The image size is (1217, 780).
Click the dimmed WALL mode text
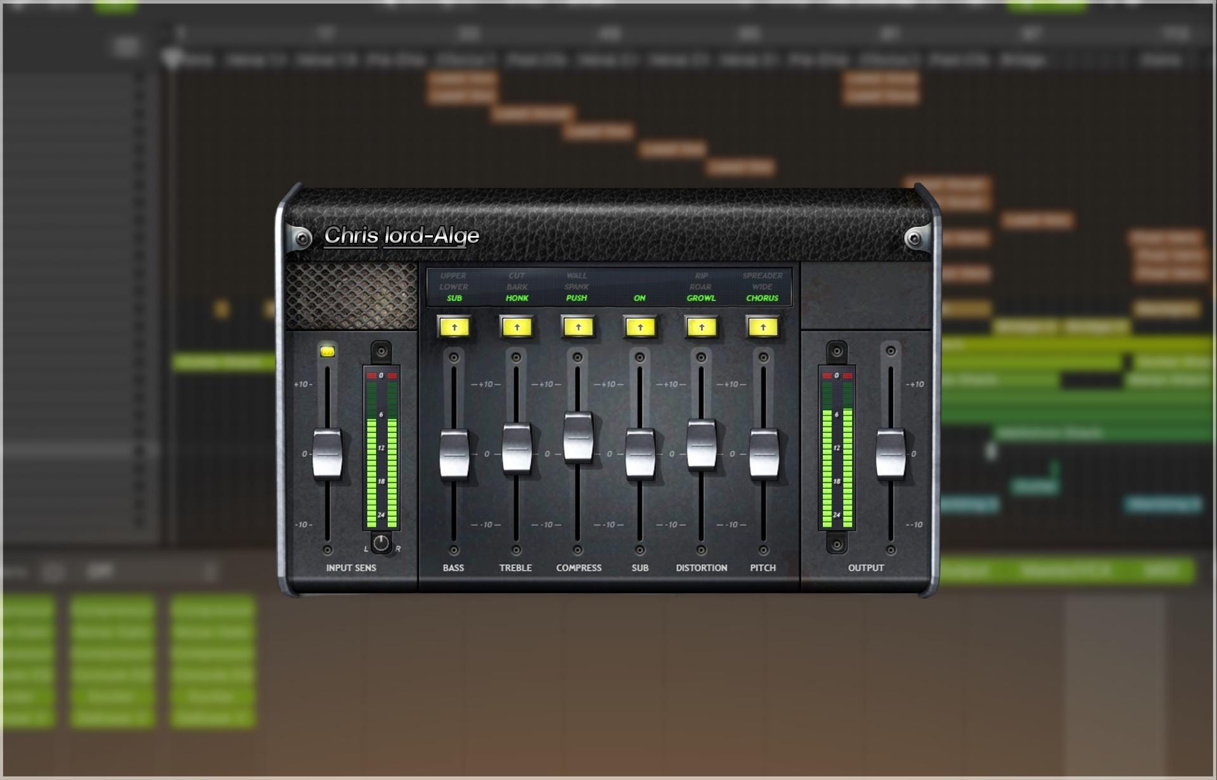tap(577, 276)
